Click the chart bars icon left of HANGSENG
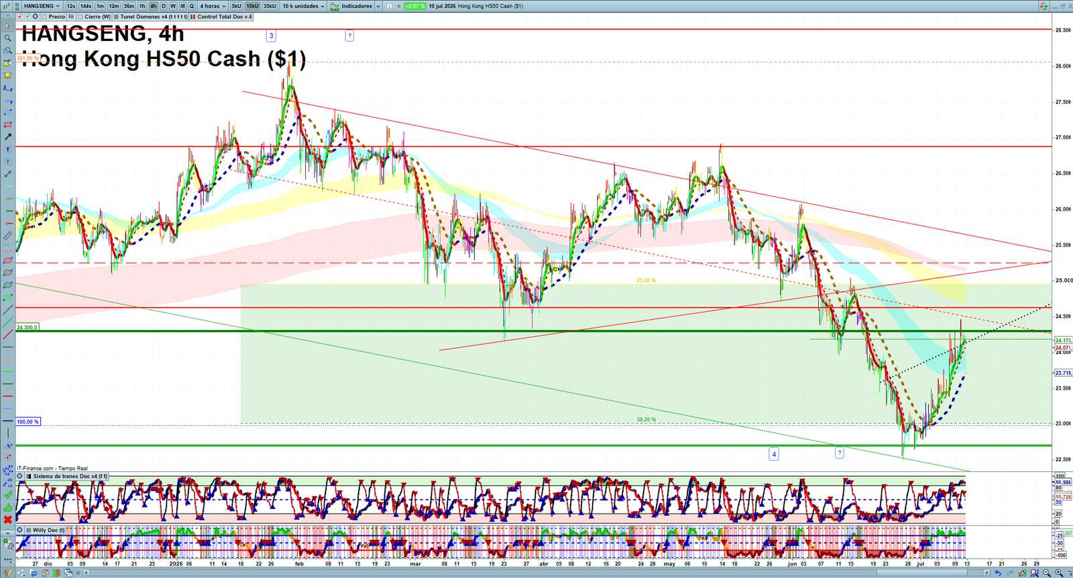 (x=6, y=6)
